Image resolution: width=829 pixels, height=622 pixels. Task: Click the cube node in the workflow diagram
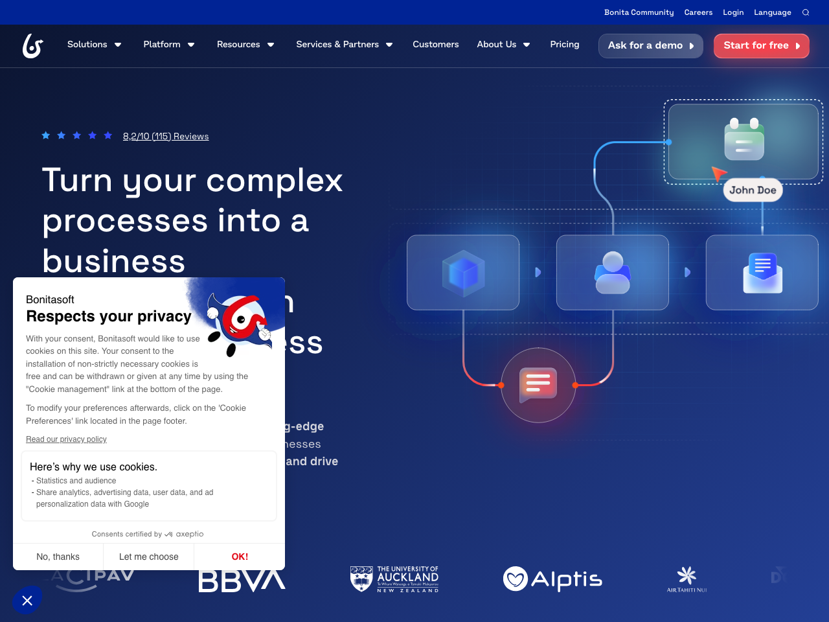click(x=462, y=272)
